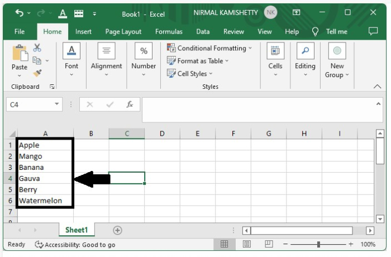Select cell containing Watermelon

coord(45,201)
